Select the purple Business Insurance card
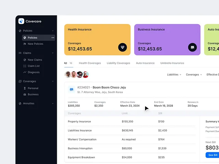 [x=167, y=39]
